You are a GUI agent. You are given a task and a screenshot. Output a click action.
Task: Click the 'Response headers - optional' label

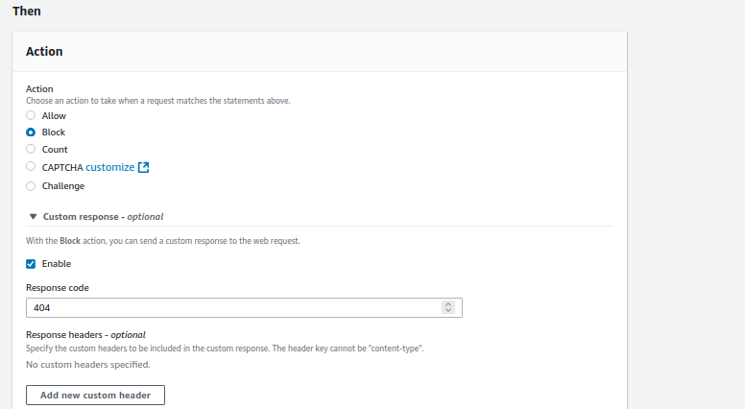(x=85, y=335)
